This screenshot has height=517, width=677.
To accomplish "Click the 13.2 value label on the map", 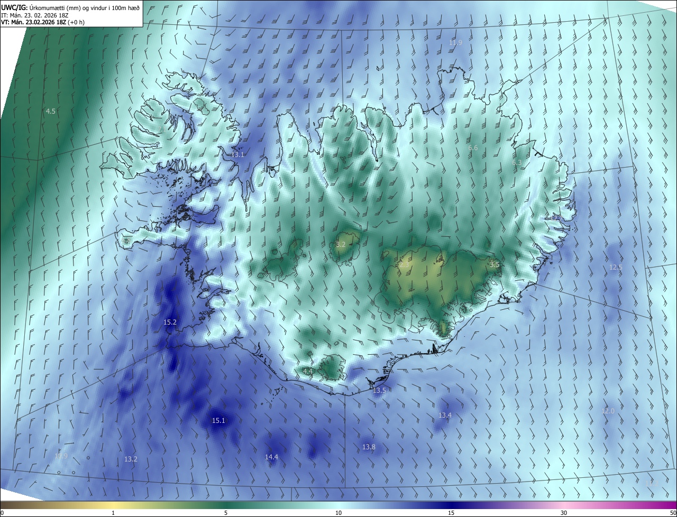I will (x=131, y=459).
